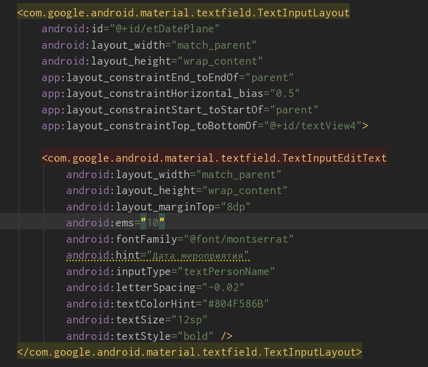Click the constraintTop_toBottomOf textView4 line

(204, 126)
